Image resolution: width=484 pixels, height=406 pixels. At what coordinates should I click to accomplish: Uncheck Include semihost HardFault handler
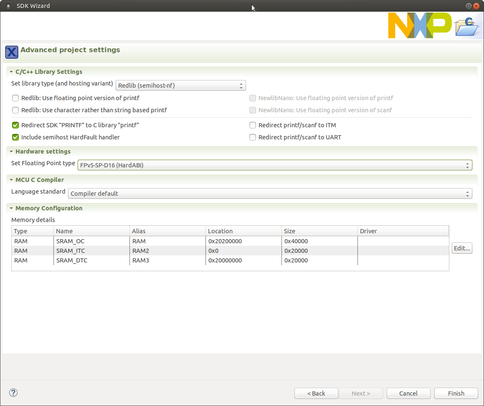click(x=15, y=137)
